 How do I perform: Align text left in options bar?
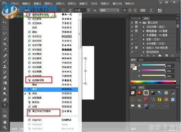point(125,10)
